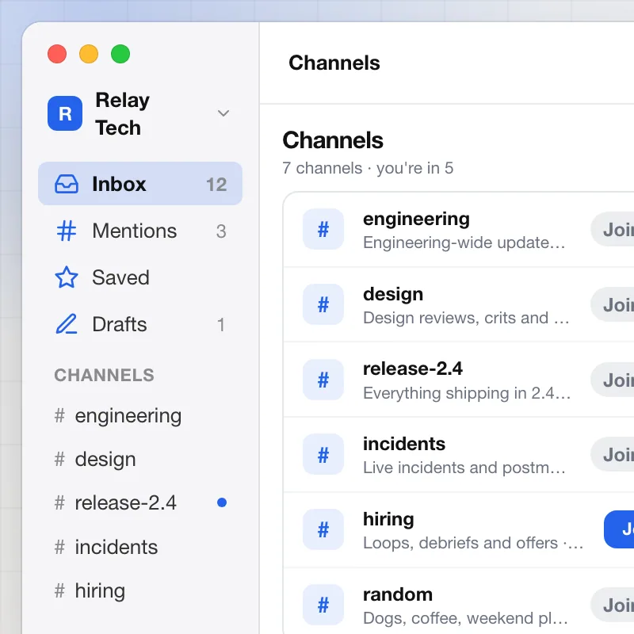
Task: Click the Saved star icon
Action: [x=67, y=277]
